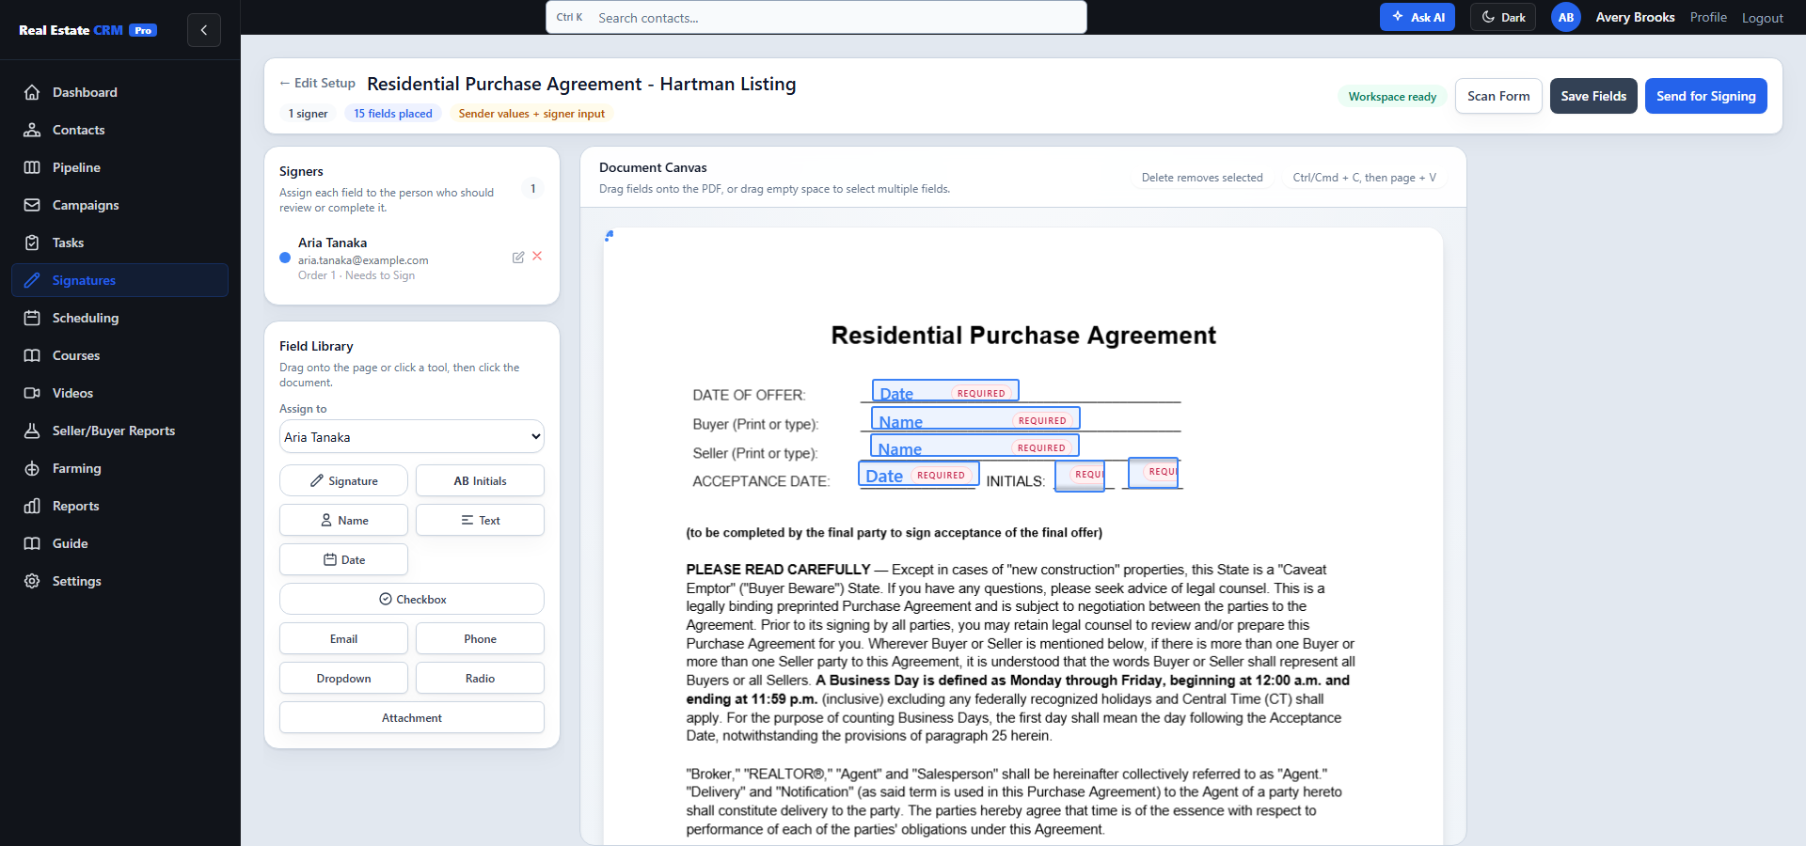1806x846 pixels.
Task: Select the Seller Name field on document
Action: click(x=974, y=446)
